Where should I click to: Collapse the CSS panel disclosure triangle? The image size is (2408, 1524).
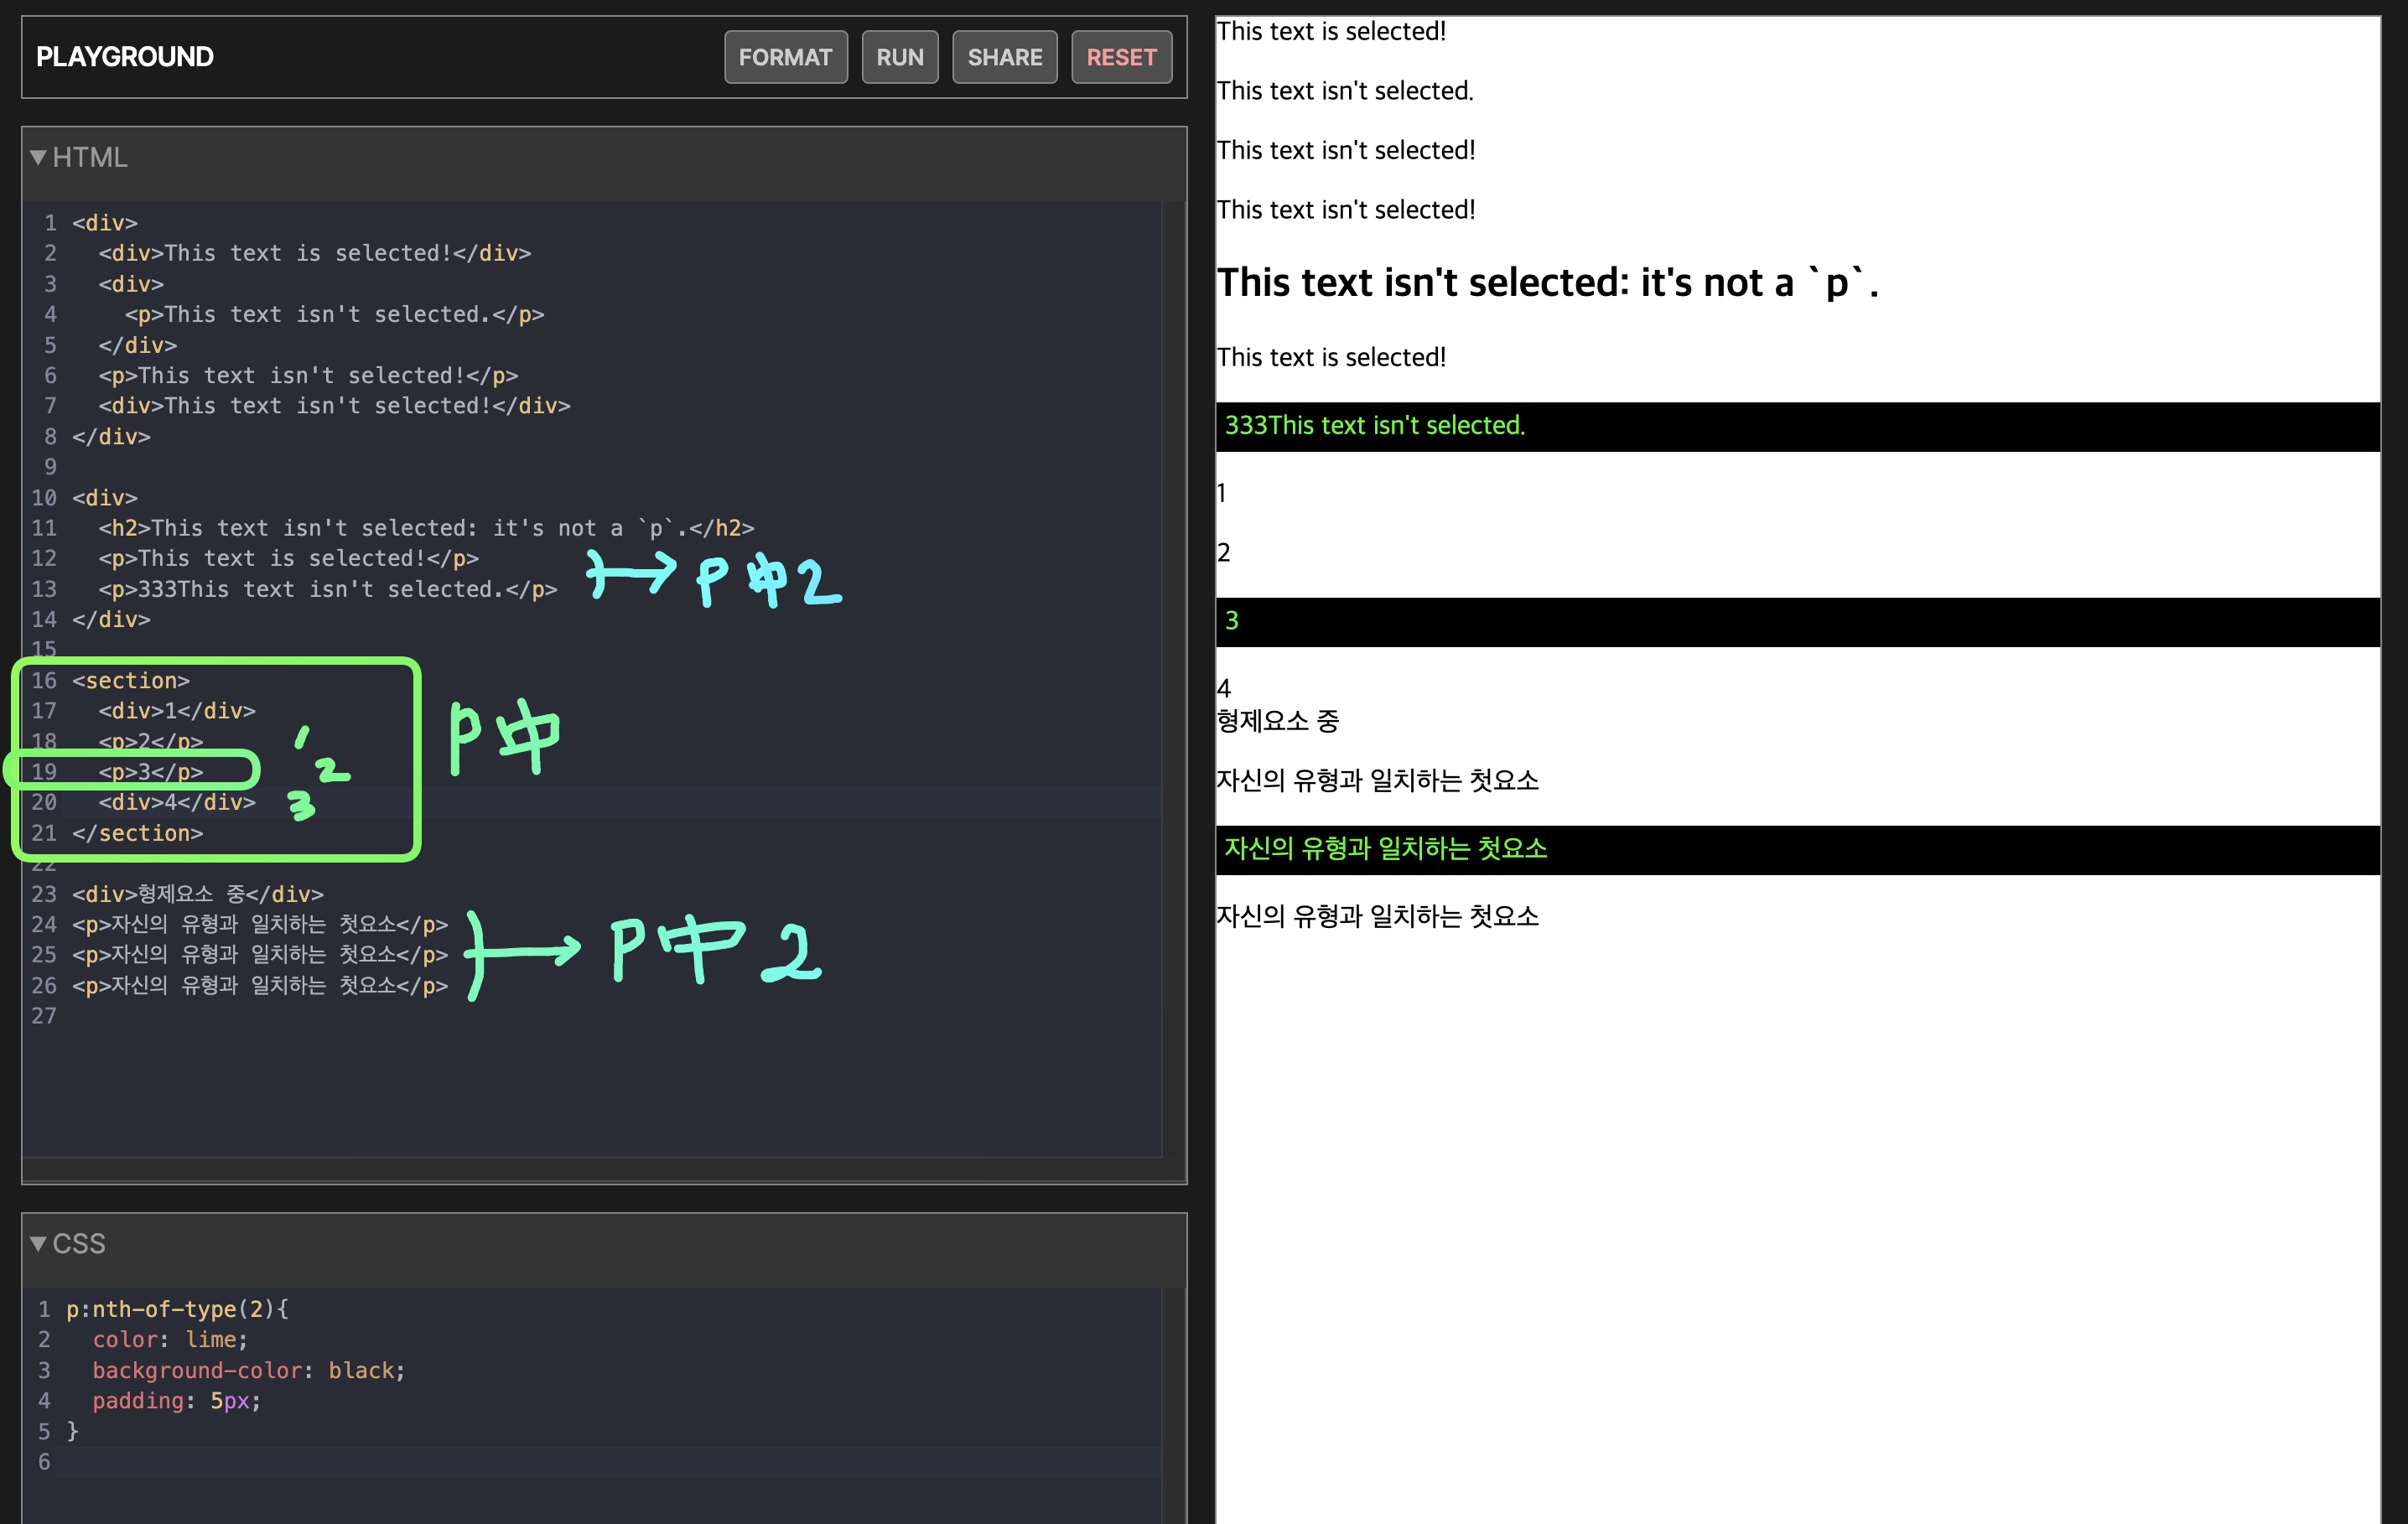point(38,1243)
